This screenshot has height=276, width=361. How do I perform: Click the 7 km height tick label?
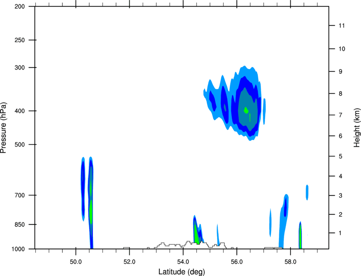click(x=341, y=115)
